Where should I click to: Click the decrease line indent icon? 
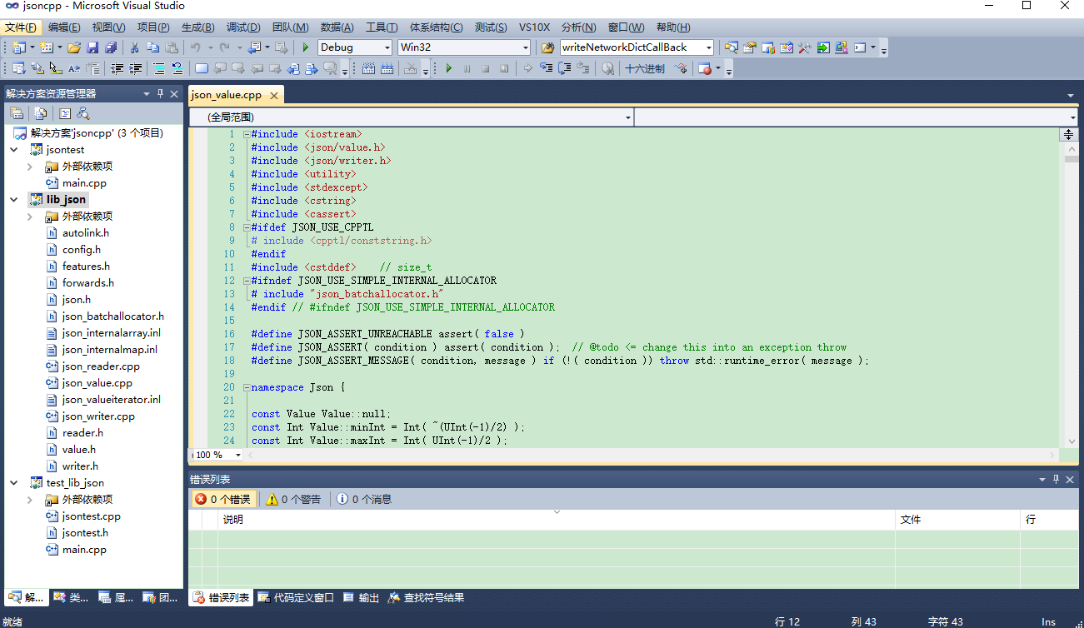click(117, 68)
